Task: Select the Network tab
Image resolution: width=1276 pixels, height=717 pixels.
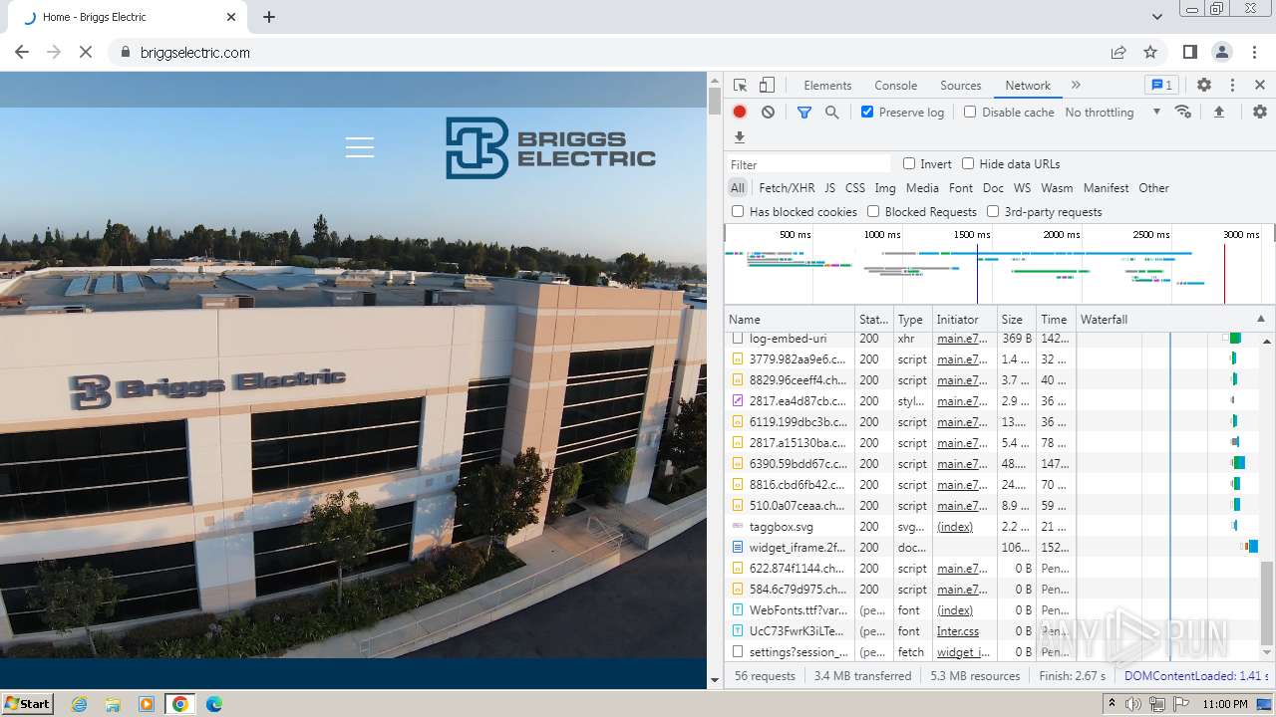Action: click(1028, 86)
